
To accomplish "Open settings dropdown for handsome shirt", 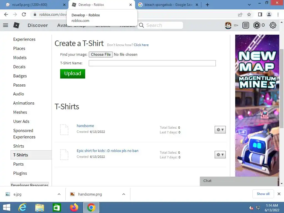I will (x=220, y=130).
